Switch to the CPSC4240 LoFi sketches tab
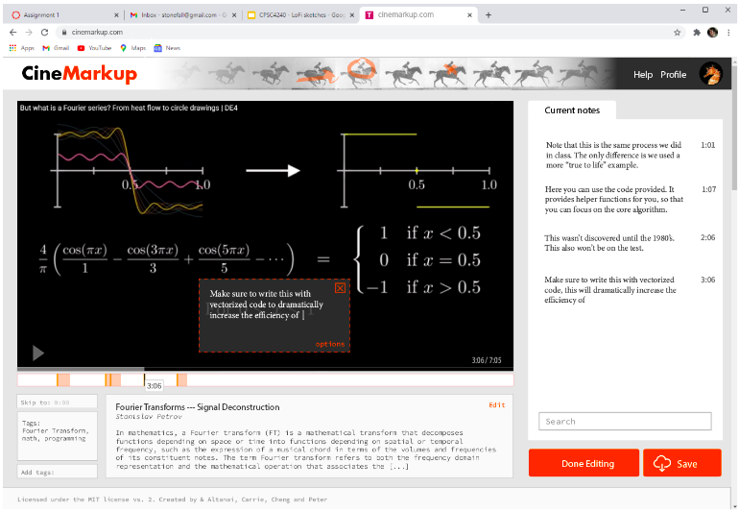 [299, 15]
